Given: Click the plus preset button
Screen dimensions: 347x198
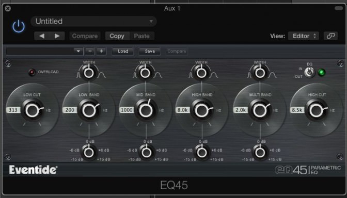Looking at the screenshot, I should coord(101,51).
